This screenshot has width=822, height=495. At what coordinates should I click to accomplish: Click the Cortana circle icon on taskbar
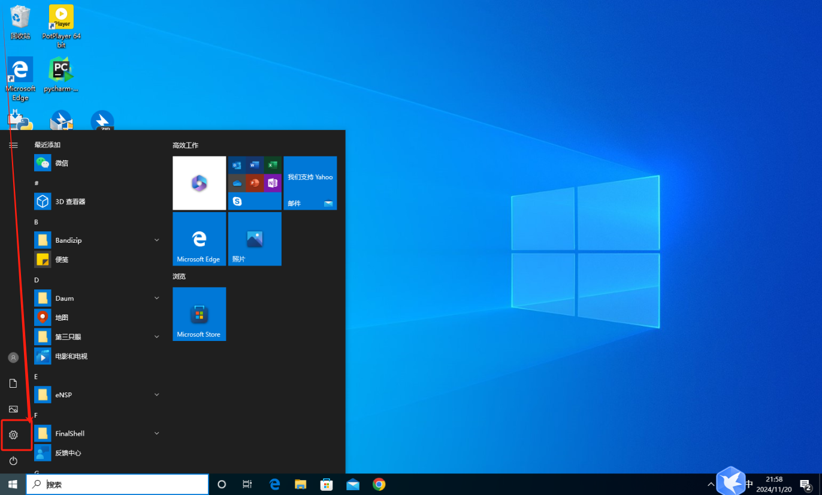tap(222, 484)
